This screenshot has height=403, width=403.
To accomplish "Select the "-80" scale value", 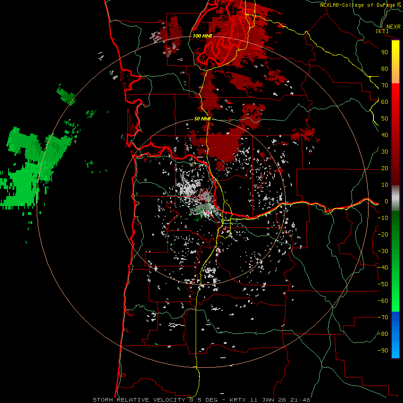I will point(383,334).
